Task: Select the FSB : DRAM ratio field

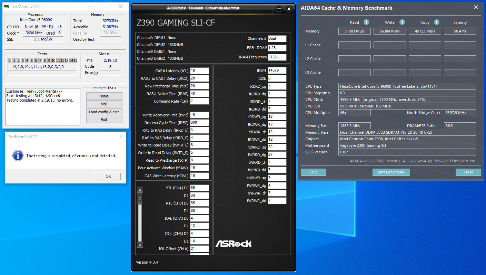Action: click(277, 48)
